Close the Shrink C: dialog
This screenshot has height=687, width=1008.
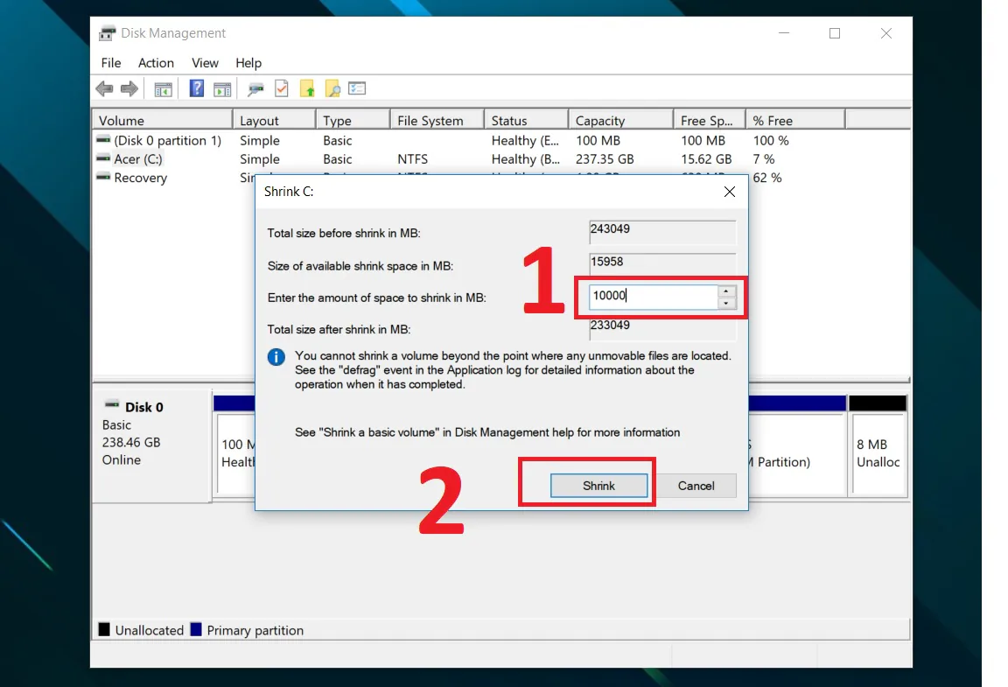pos(730,192)
